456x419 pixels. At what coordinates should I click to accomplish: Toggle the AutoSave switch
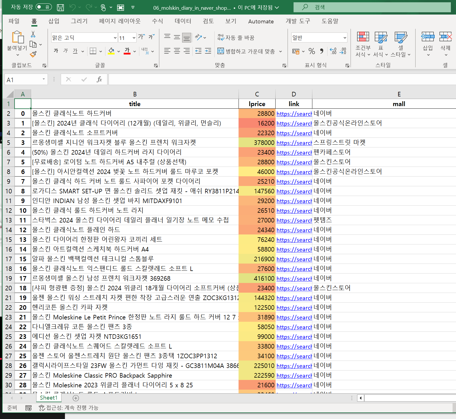[44, 7]
